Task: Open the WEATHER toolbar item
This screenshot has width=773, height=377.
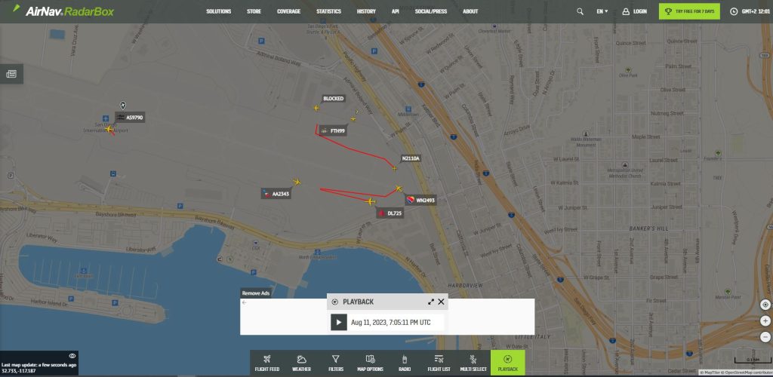Action: click(301, 363)
